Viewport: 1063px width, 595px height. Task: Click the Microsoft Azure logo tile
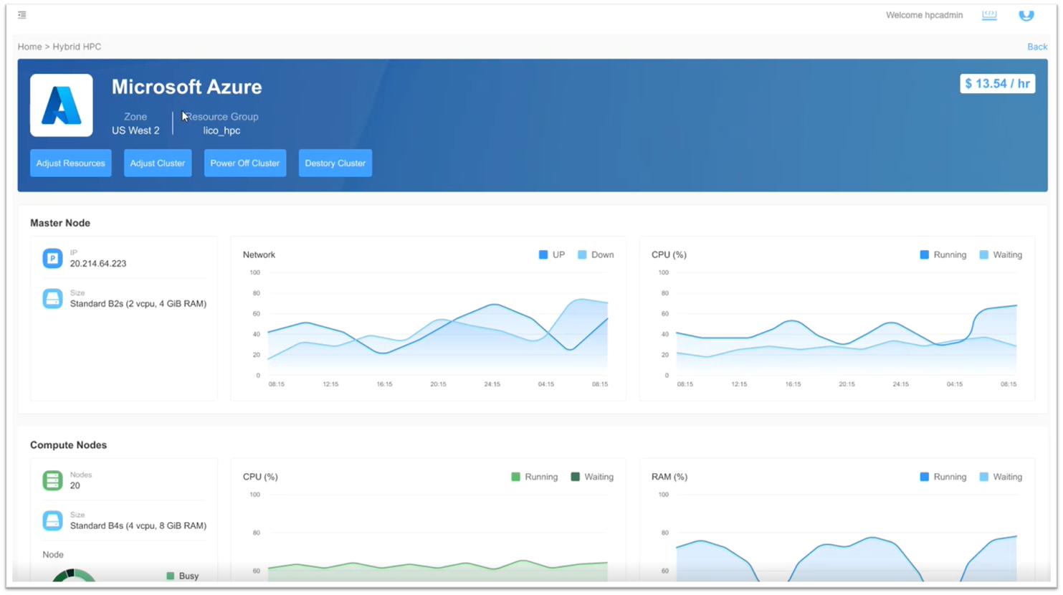click(62, 105)
